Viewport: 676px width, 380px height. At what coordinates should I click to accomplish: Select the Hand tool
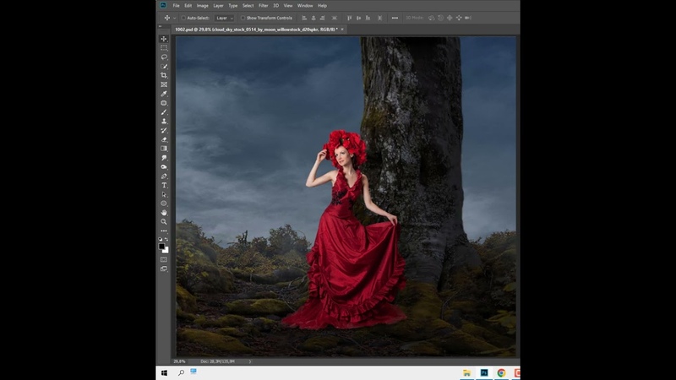click(164, 212)
